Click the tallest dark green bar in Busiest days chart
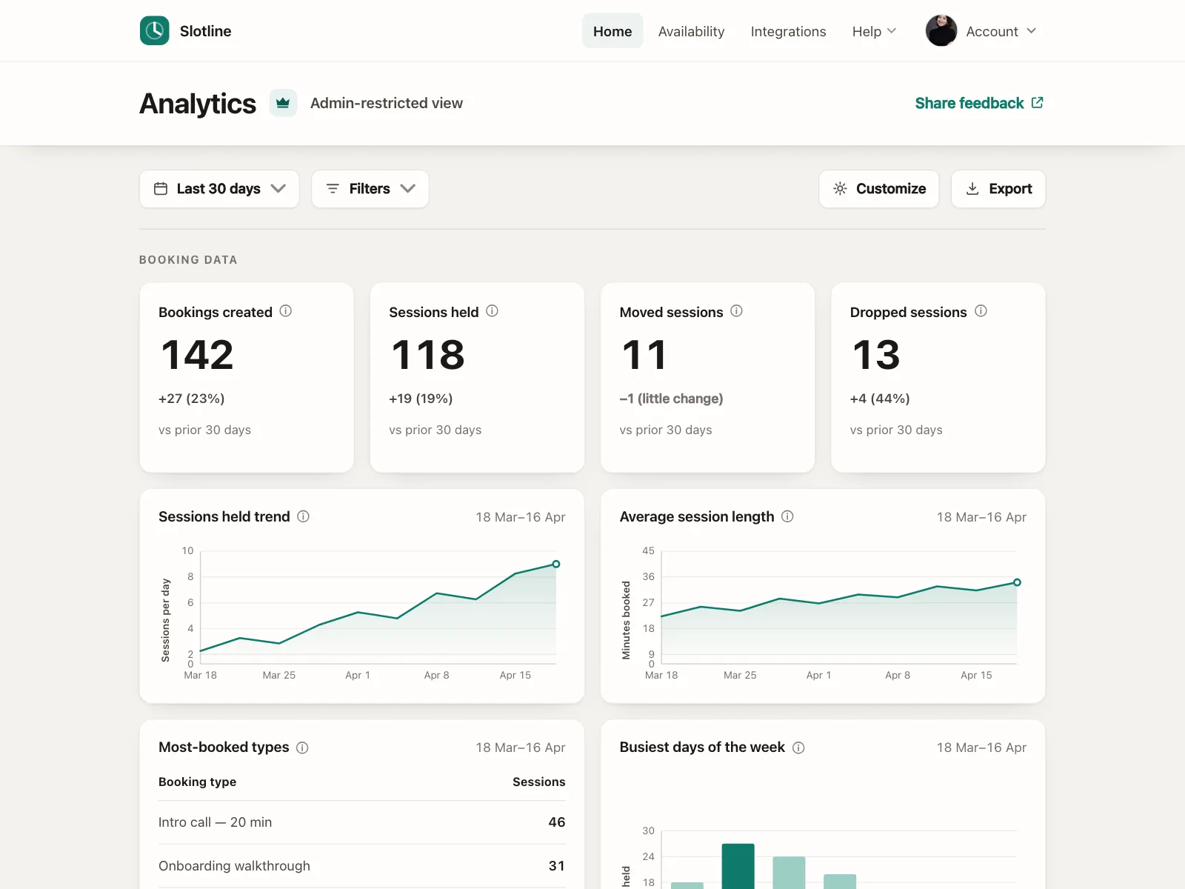Screen dimensions: 1185x889 (x=738, y=866)
